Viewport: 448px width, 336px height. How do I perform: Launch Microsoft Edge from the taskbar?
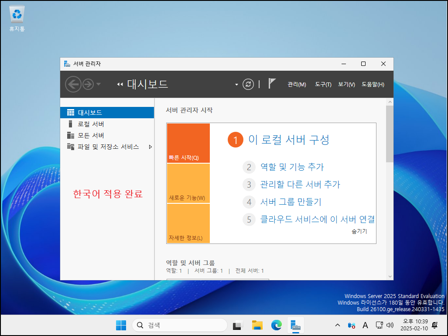[276, 325]
